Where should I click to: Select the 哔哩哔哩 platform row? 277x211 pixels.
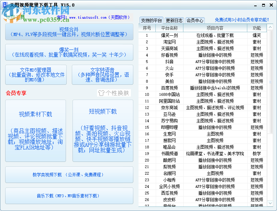point(203,127)
